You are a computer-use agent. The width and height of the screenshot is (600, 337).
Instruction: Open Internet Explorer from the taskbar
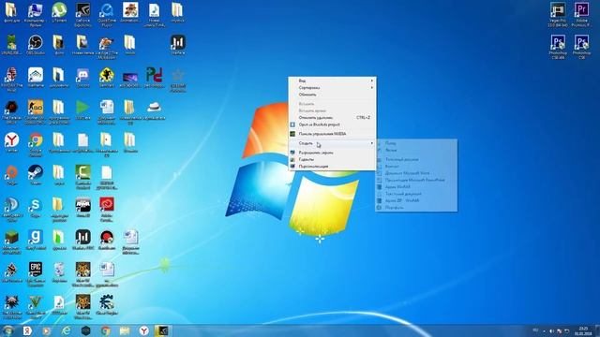tap(67, 330)
